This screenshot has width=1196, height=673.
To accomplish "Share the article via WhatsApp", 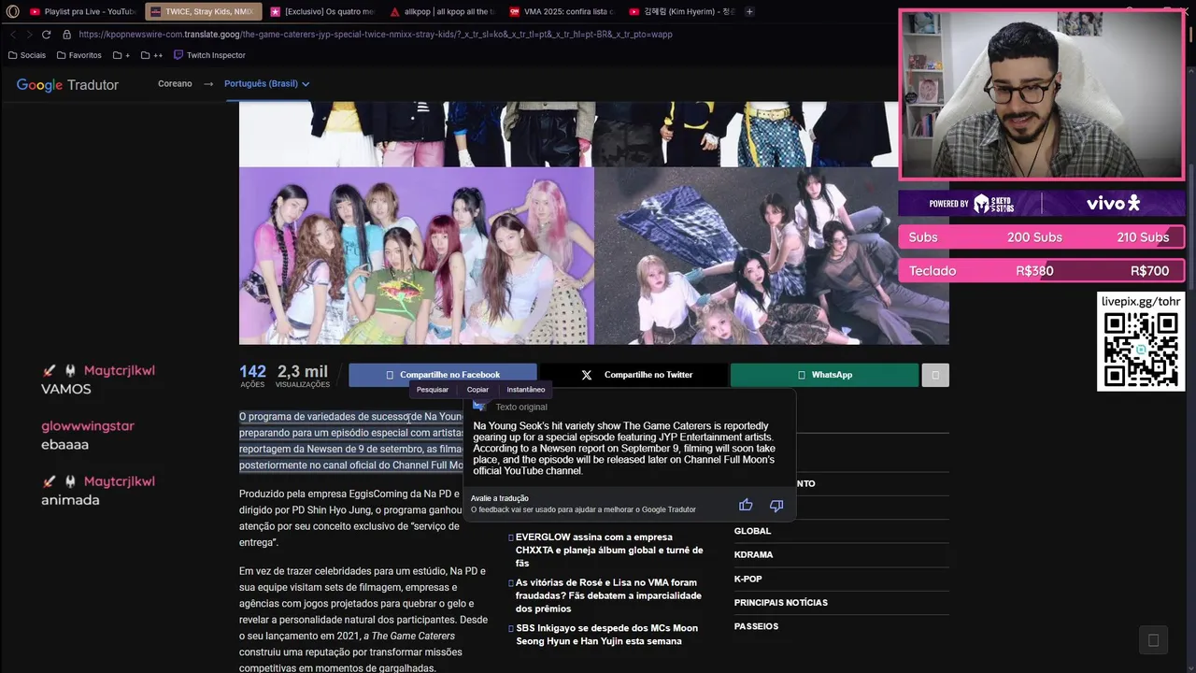I will coord(824,375).
